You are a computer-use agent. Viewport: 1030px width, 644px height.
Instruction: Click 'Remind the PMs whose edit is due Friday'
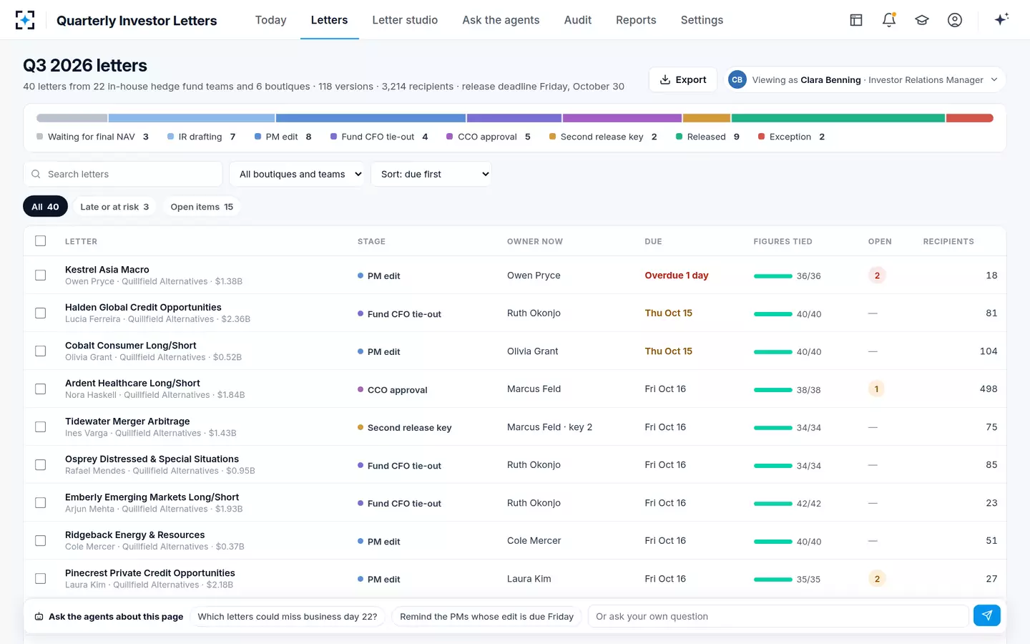pos(486,617)
